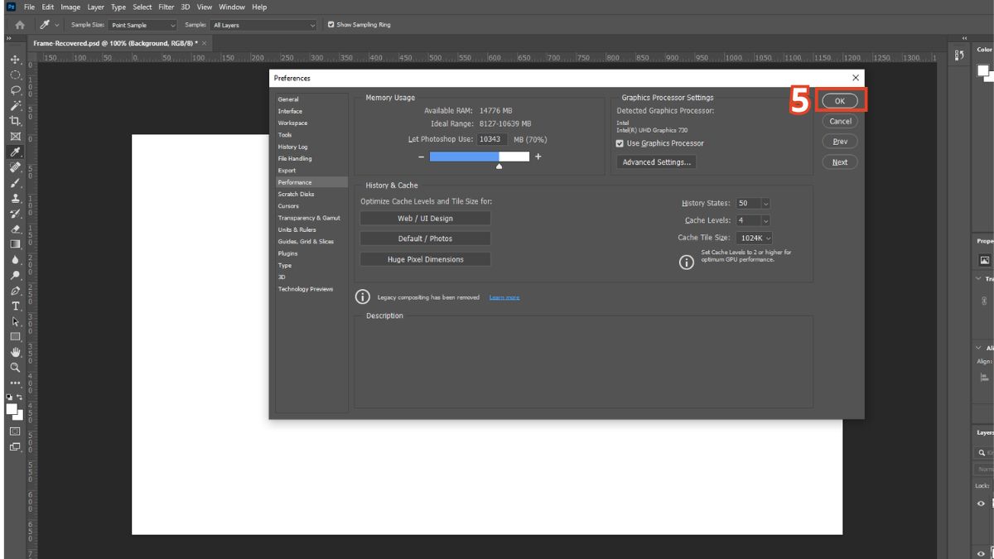Viewport: 994px width, 559px height.
Task: Select the Pen tool
Action: [15, 291]
